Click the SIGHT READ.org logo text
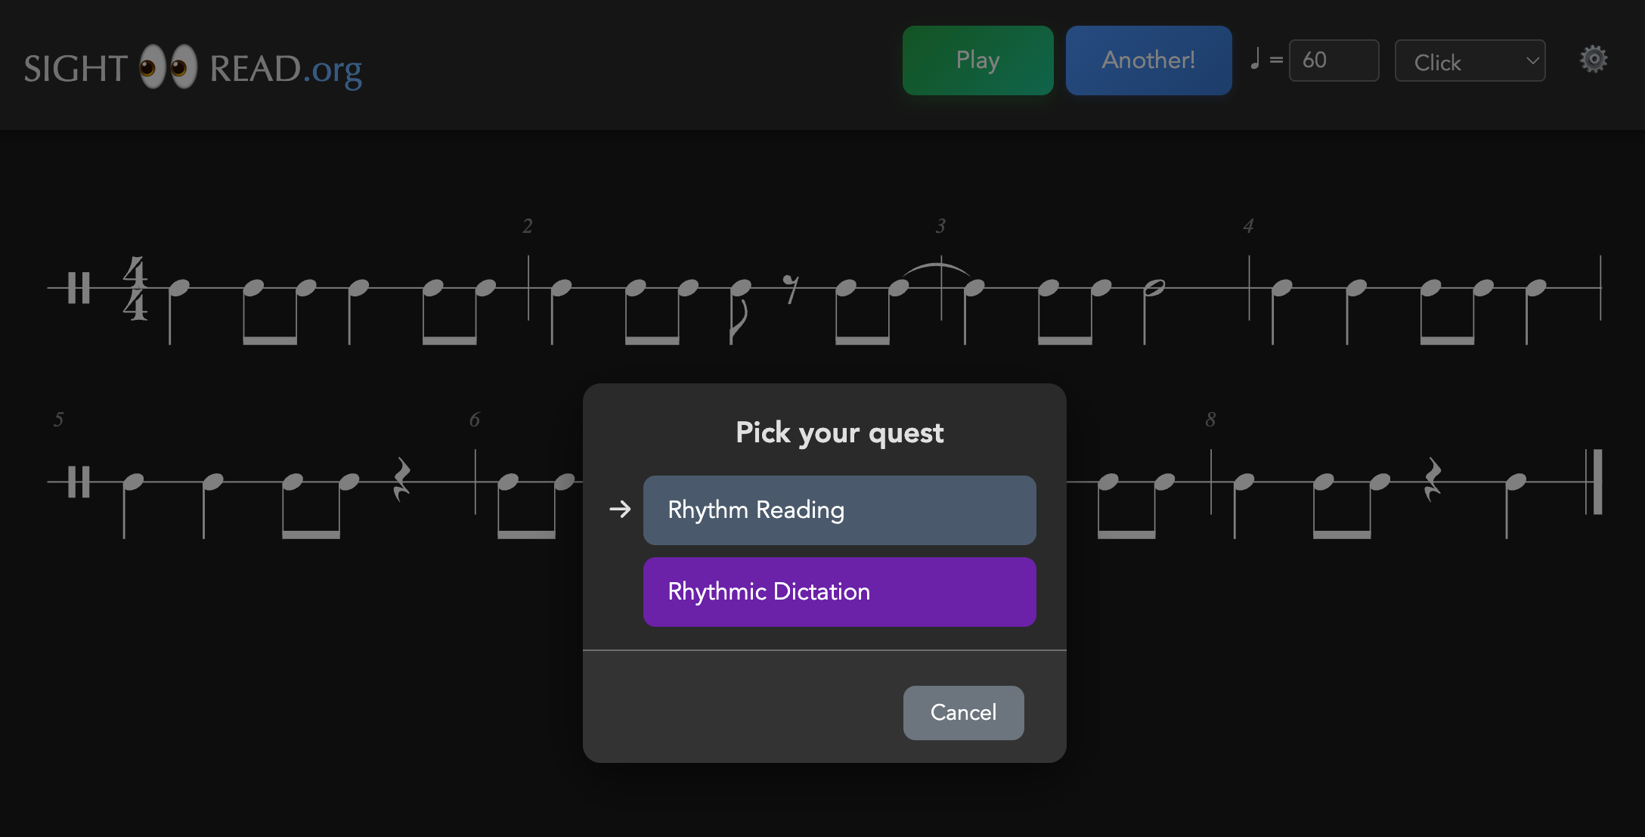Viewport: 1645px width, 837px height. click(x=193, y=68)
